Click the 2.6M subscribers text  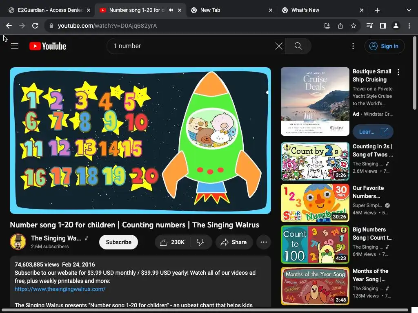click(49, 247)
